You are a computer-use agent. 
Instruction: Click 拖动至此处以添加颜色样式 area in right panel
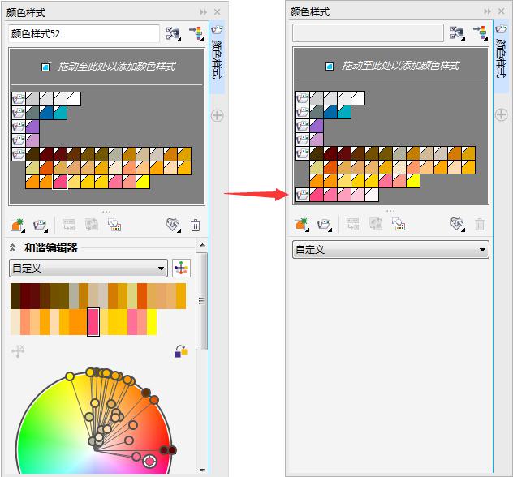(390, 66)
